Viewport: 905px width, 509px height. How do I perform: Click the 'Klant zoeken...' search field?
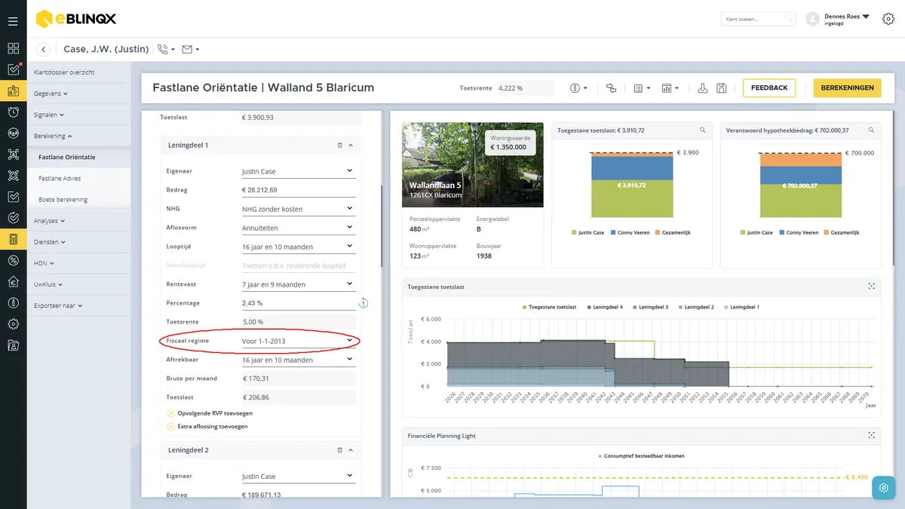758,19
